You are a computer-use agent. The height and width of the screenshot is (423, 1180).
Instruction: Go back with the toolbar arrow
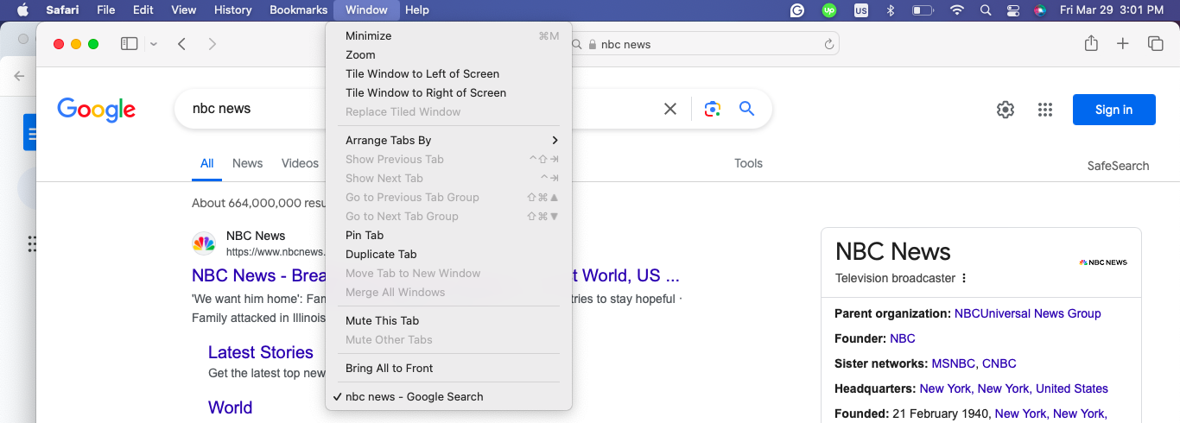tap(181, 44)
